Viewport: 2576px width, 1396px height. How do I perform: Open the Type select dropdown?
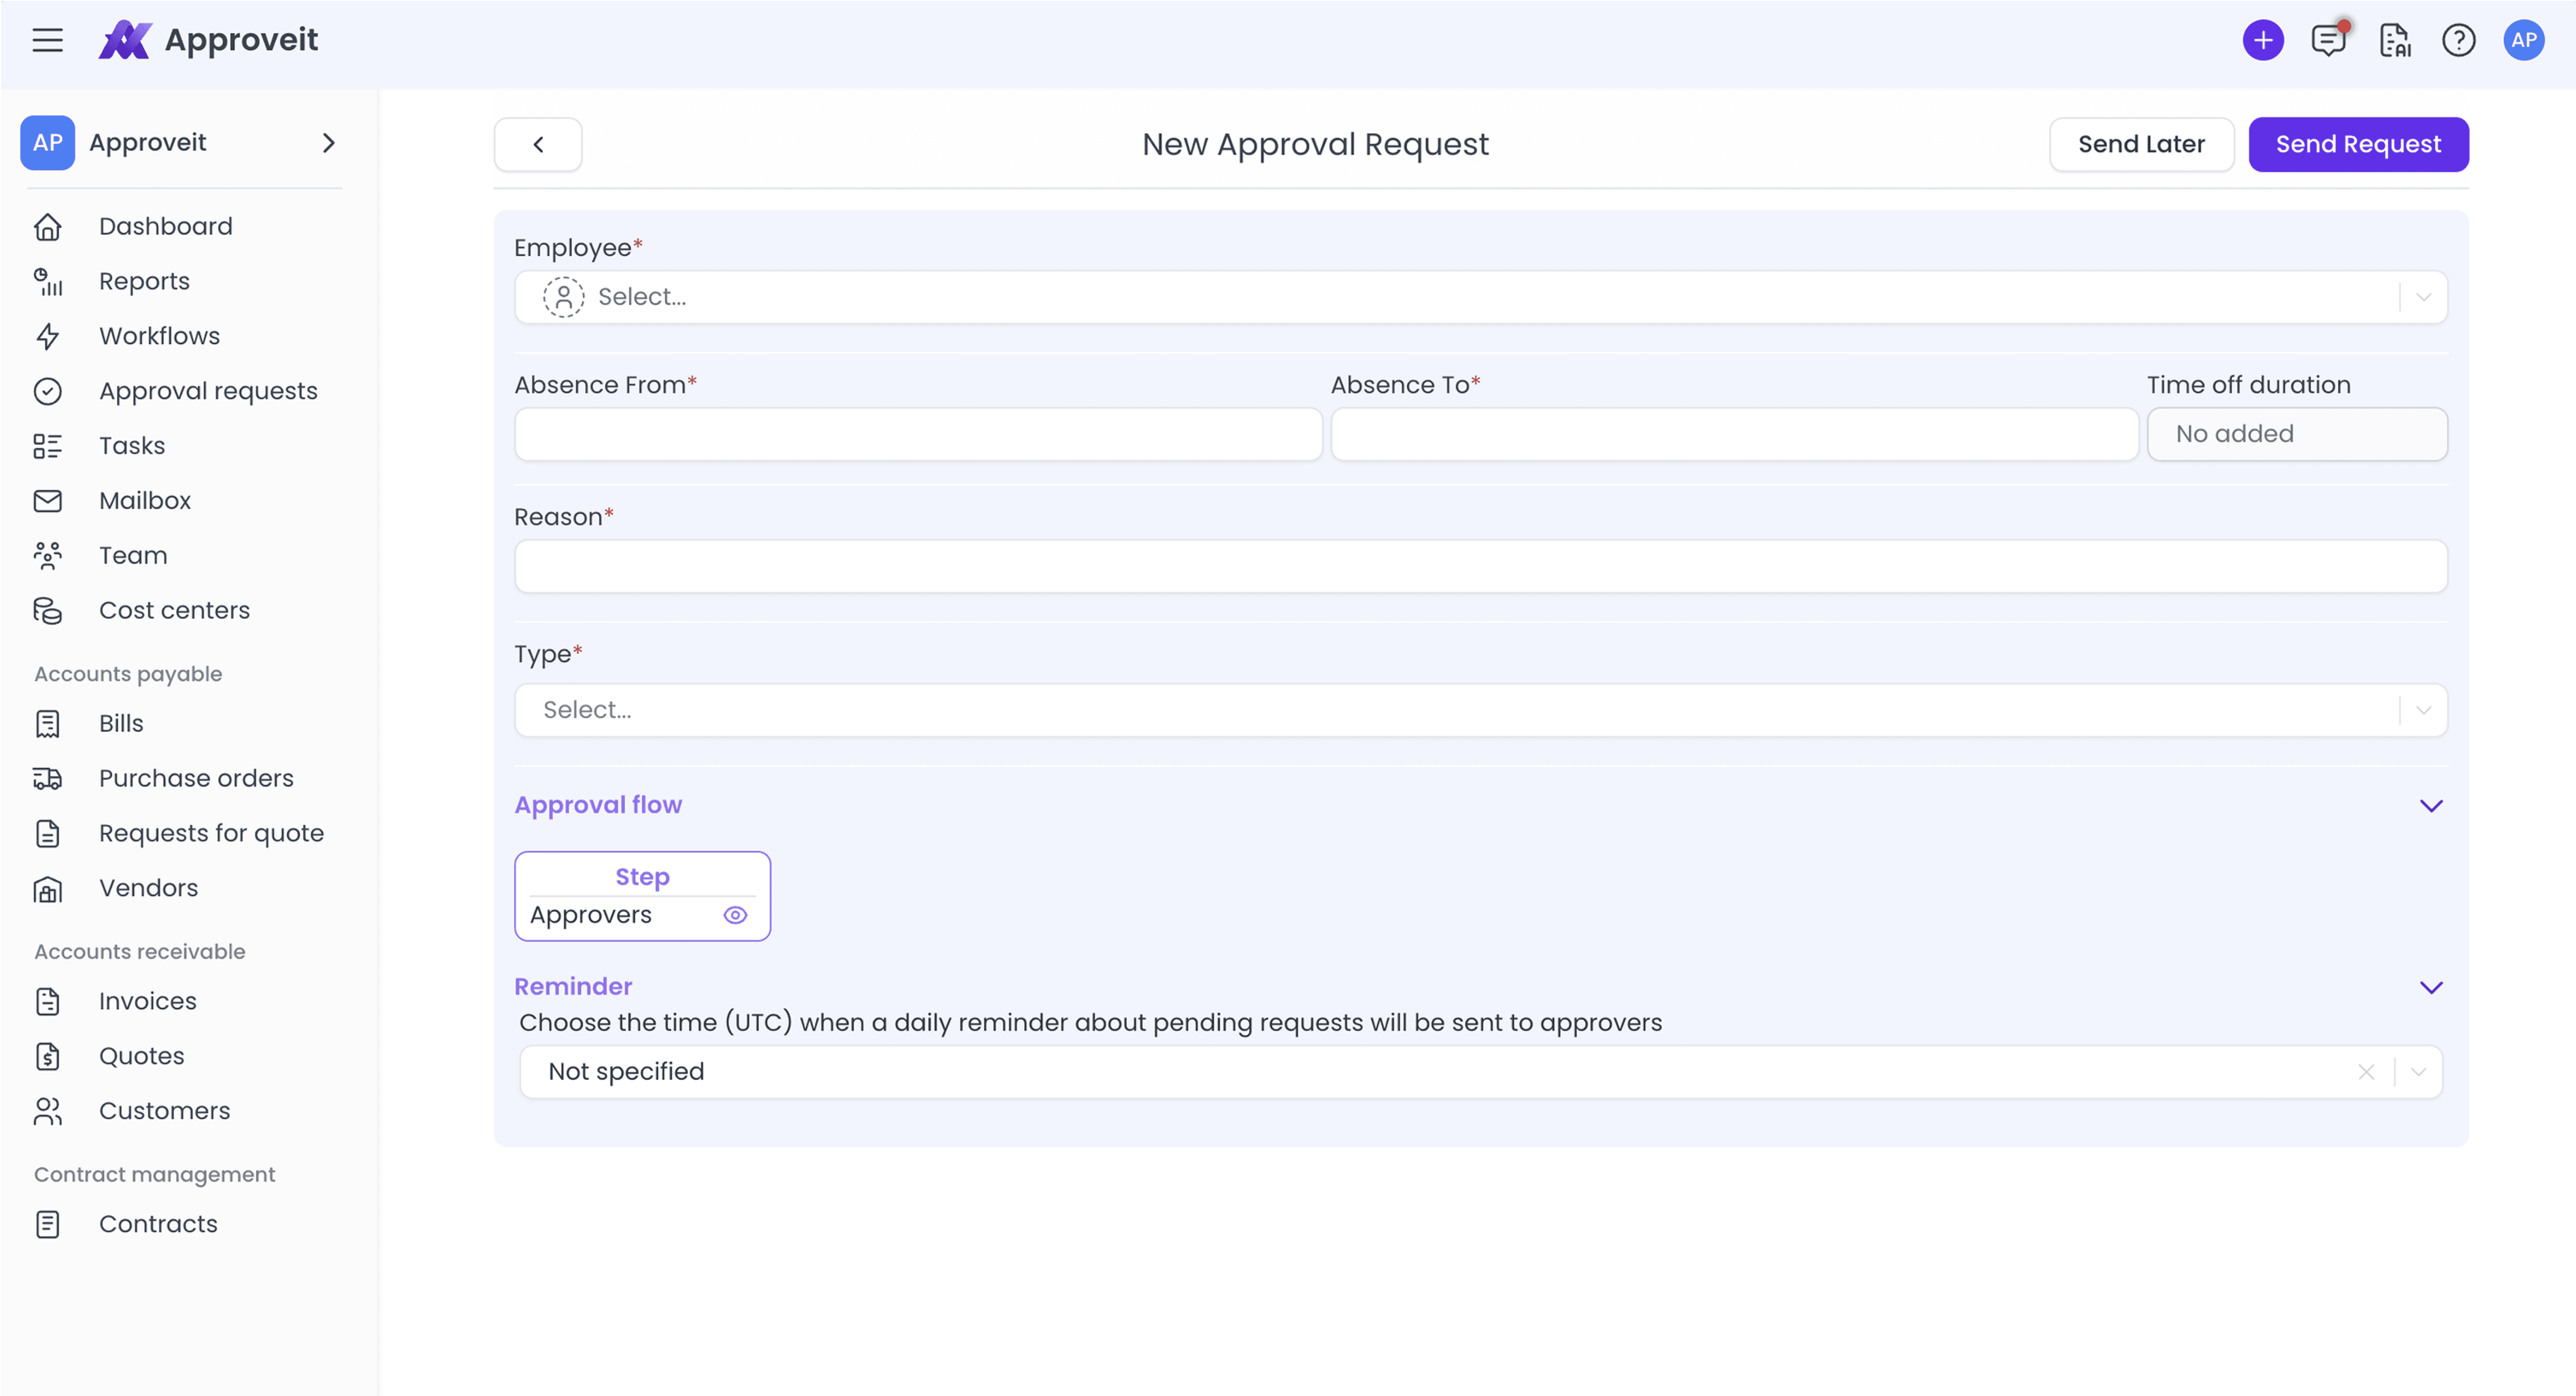pyautogui.click(x=1480, y=710)
